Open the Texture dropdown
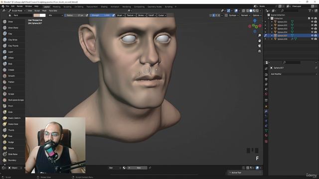This screenshot has height=179, width=319. click(x=131, y=15)
